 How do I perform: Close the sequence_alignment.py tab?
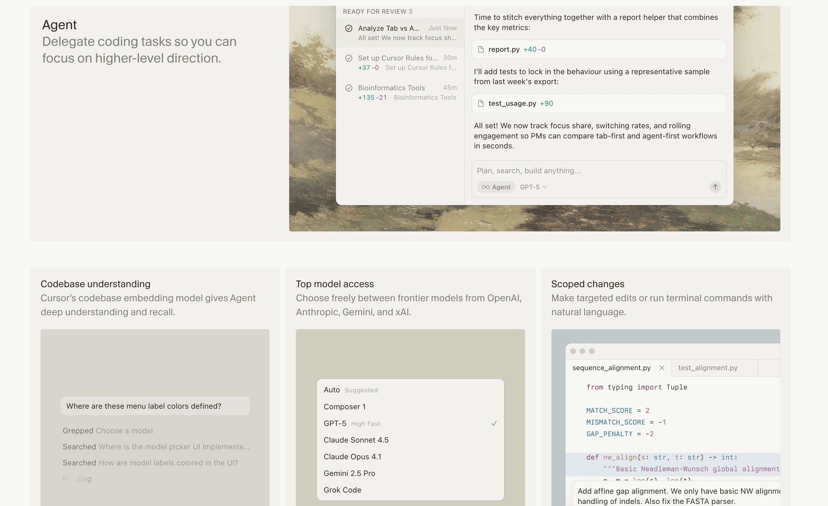(x=661, y=368)
